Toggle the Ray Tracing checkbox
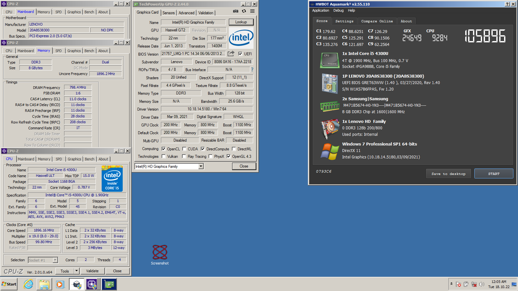This screenshot has height=291, width=518. (x=184, y=156)
